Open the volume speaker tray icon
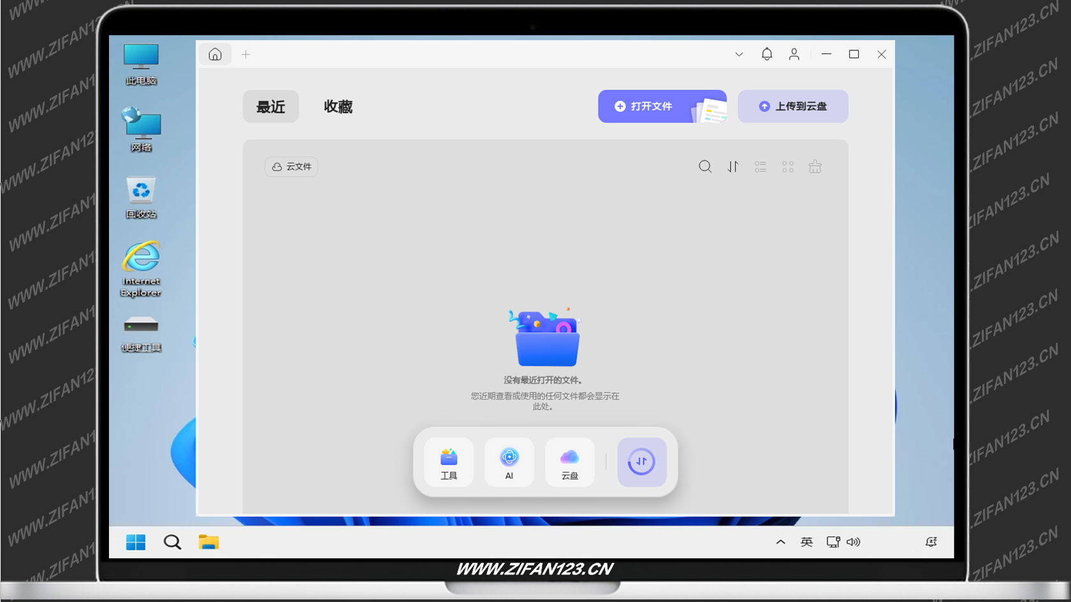 853,542
